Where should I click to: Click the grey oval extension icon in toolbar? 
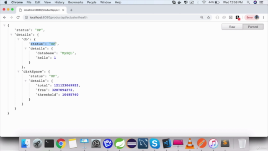224,18
